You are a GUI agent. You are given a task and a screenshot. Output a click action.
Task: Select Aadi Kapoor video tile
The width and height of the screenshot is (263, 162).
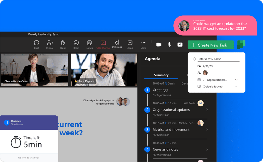(104, 70)
